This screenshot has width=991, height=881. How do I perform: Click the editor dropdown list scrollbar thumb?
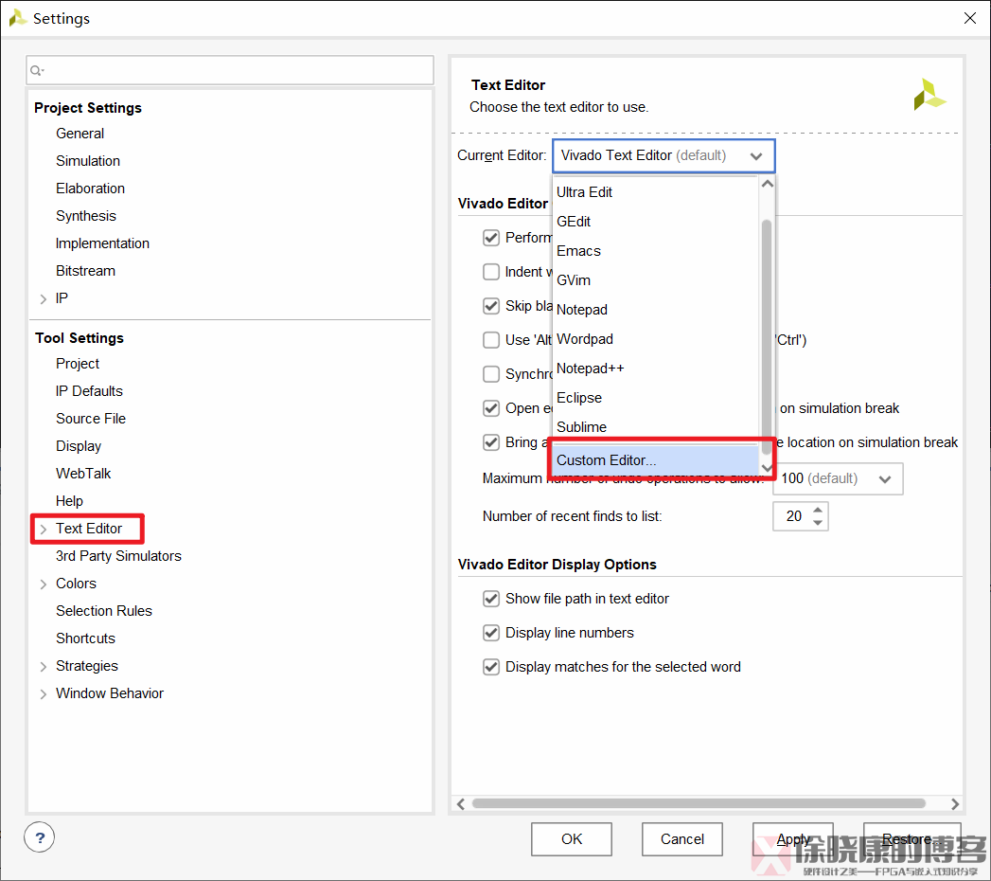click(768, 336)
